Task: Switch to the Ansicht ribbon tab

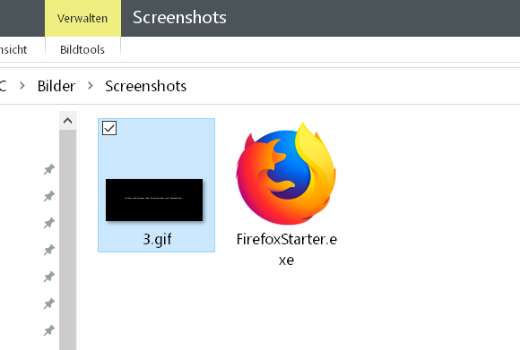Action: (x=13, y=49)
